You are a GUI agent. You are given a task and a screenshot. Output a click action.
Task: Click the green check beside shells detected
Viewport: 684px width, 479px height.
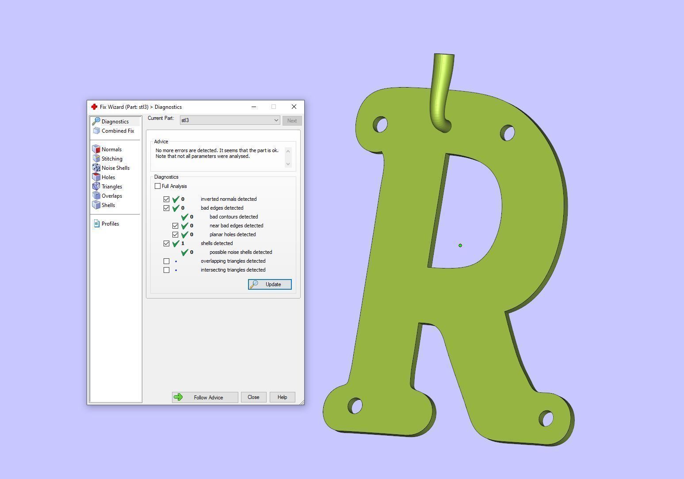click(x=176, y=243)
